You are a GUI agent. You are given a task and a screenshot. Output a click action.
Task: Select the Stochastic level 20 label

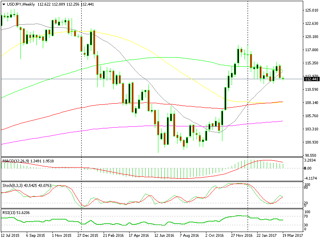click(x=306, y=203)
